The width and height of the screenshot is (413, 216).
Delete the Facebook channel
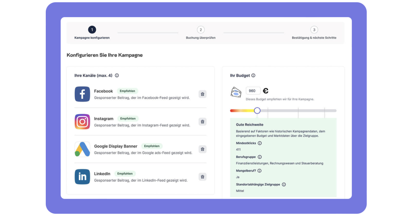(x=202, y=94)
